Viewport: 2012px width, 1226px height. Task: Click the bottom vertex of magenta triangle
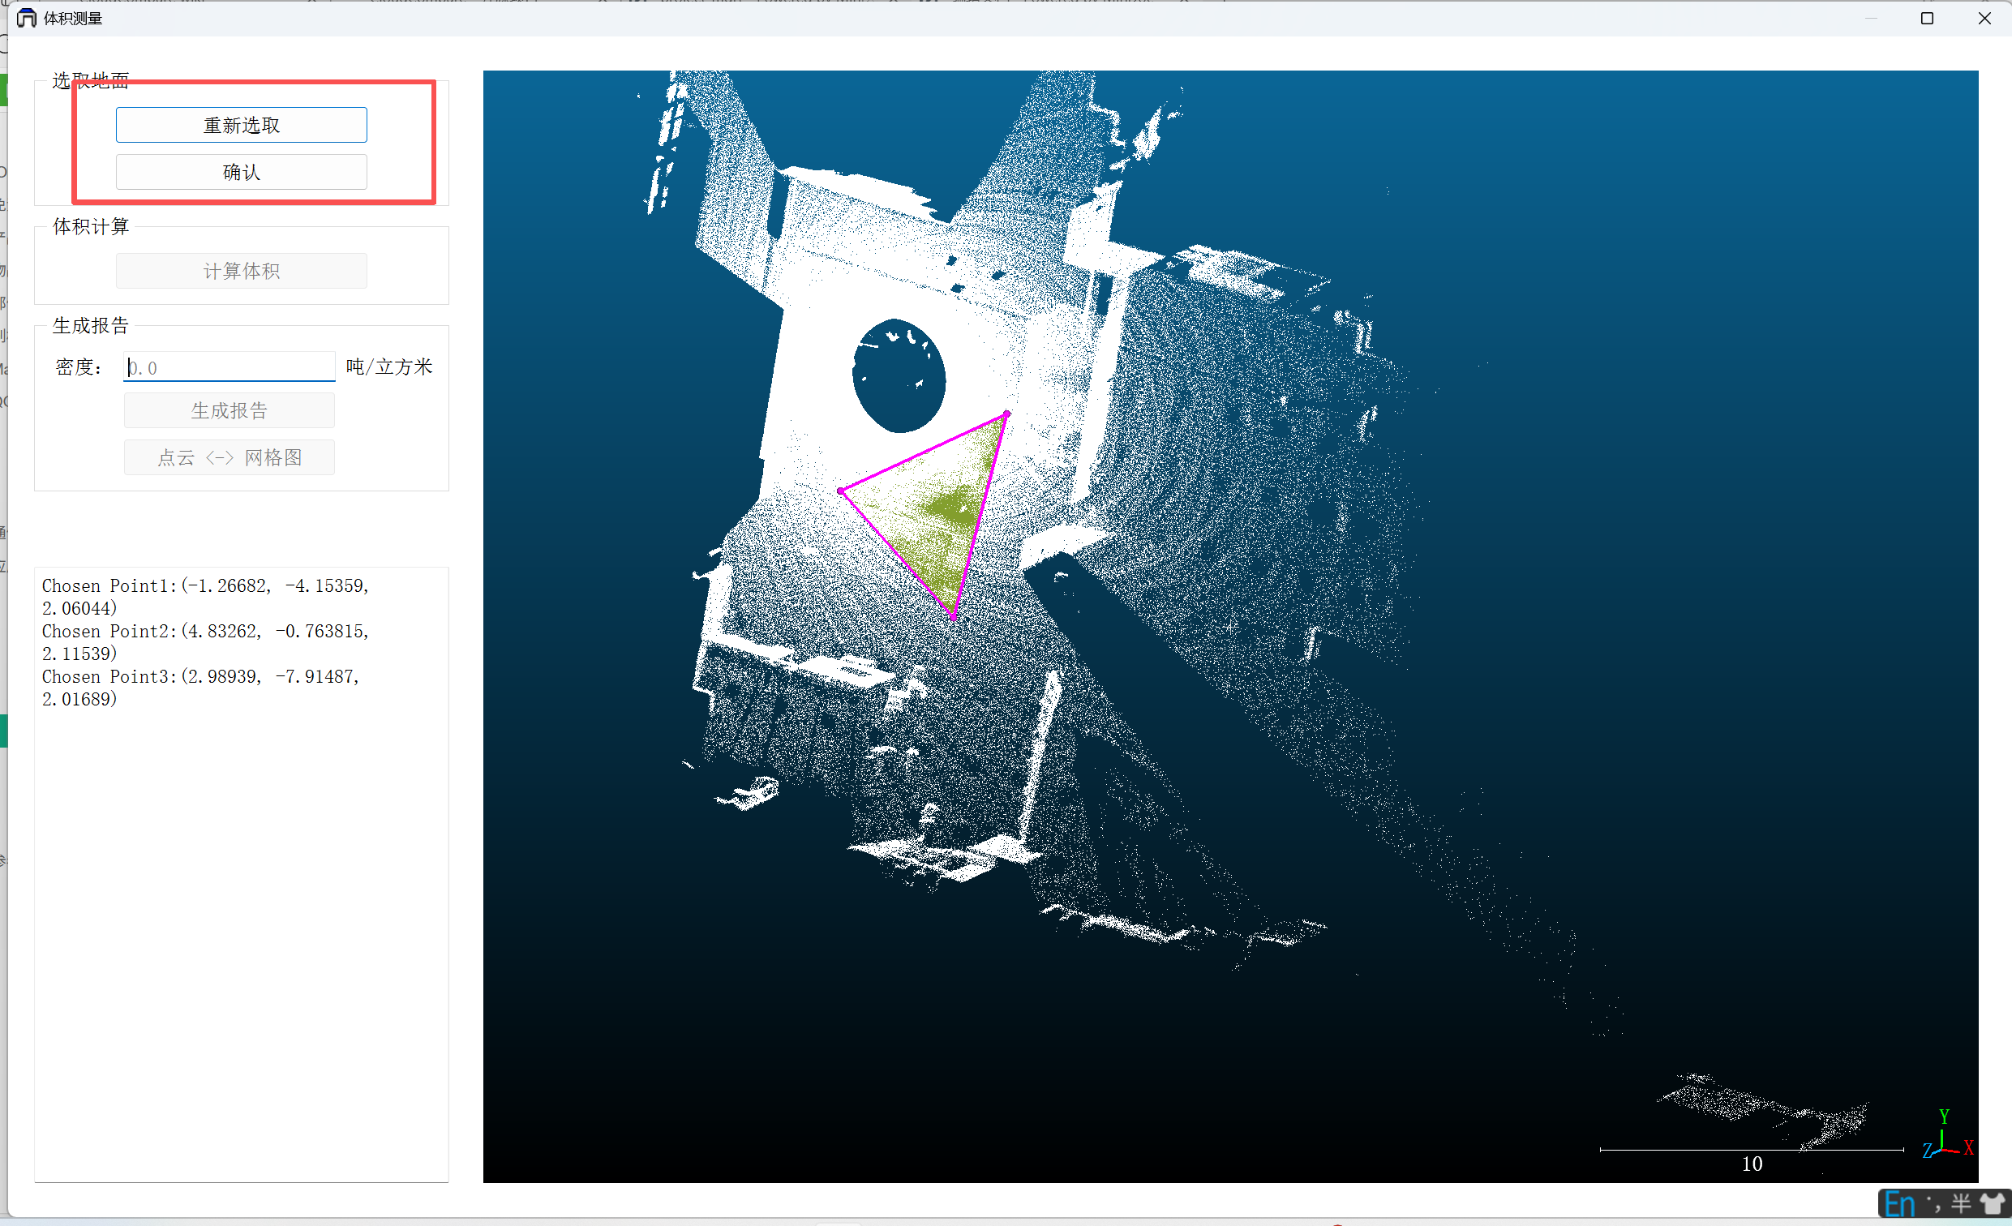click(953, 617)
